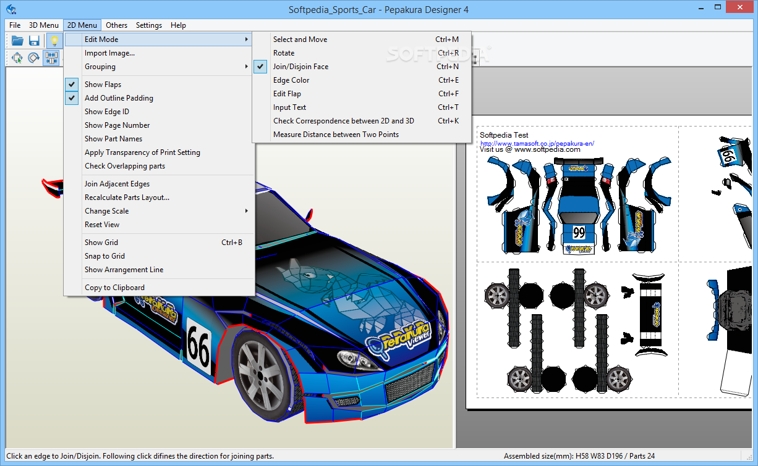Viewport: 758px width, 466px height.
Task: Turn on Snap to Grid
Action: tap(160, 256)
